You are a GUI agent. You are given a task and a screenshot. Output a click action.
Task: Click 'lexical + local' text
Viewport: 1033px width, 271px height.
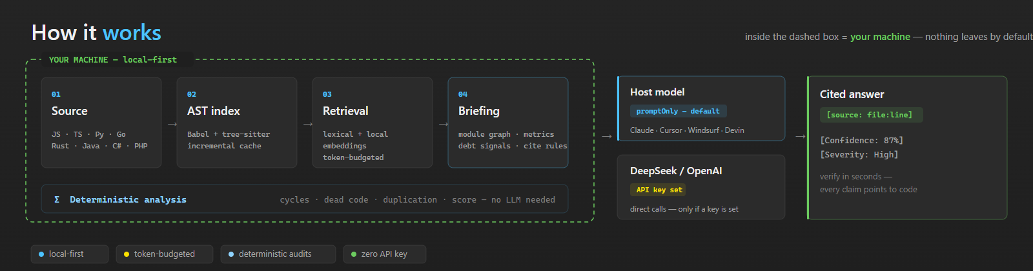(355, 134)
